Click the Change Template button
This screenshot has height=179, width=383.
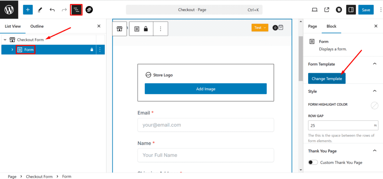point(327,79)
